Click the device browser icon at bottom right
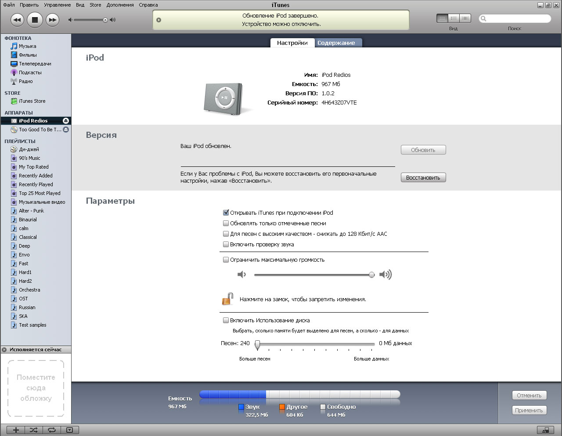Viewport: 562px width, 436px height. click(x=546, y=430)
